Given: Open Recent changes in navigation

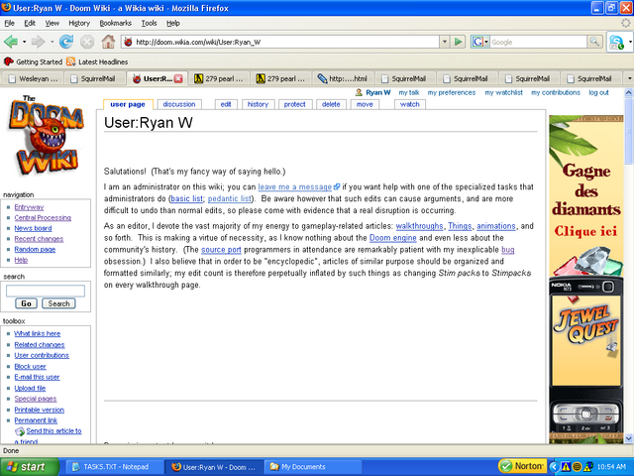Looking at the screenshot, I should 39,239.
